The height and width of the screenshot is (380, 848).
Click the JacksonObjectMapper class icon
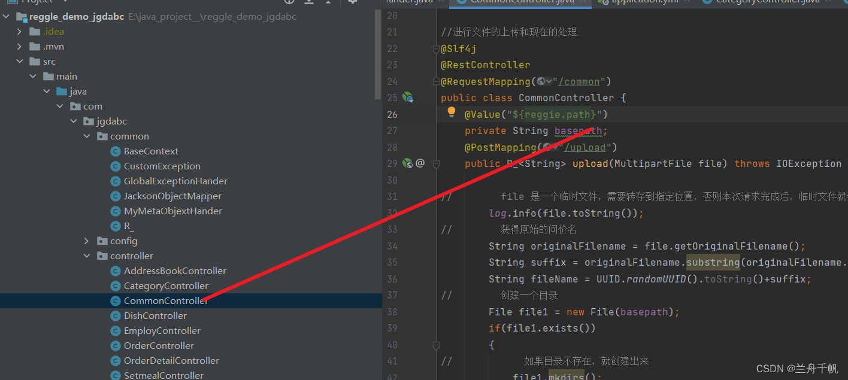coord(116,196)
